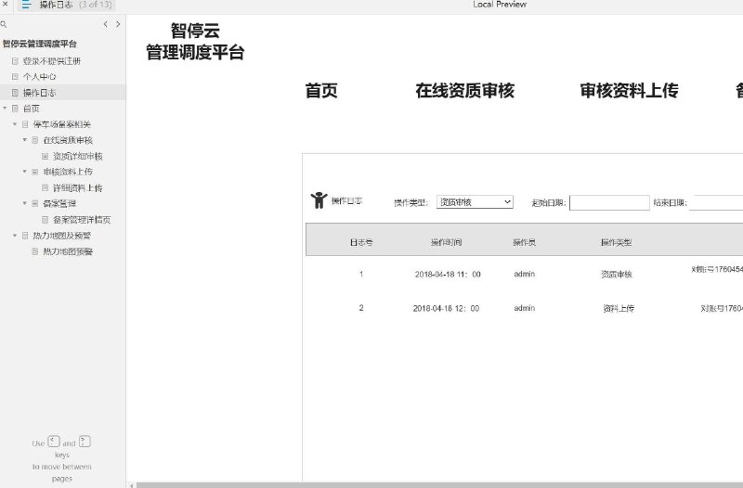This screenshot has height=488, width=743.
Task: Click 智停云管理调度平台 sidebar project title
Action: coord(39,44)
